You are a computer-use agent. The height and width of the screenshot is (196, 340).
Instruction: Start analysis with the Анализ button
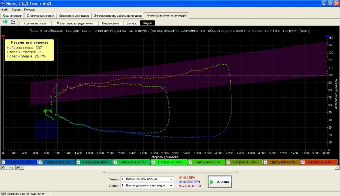tap(220, 182)
